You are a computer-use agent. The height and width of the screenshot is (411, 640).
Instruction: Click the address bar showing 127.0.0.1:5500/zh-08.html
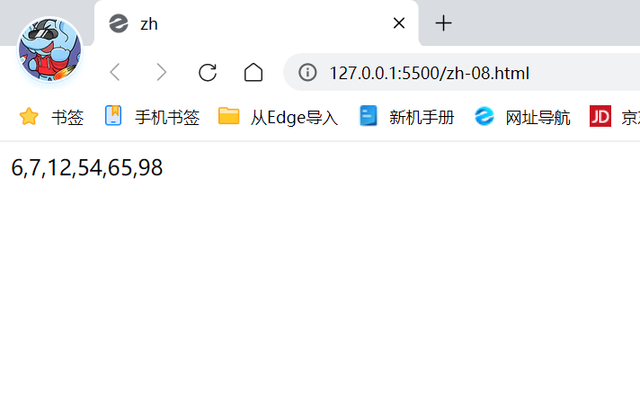461,72
